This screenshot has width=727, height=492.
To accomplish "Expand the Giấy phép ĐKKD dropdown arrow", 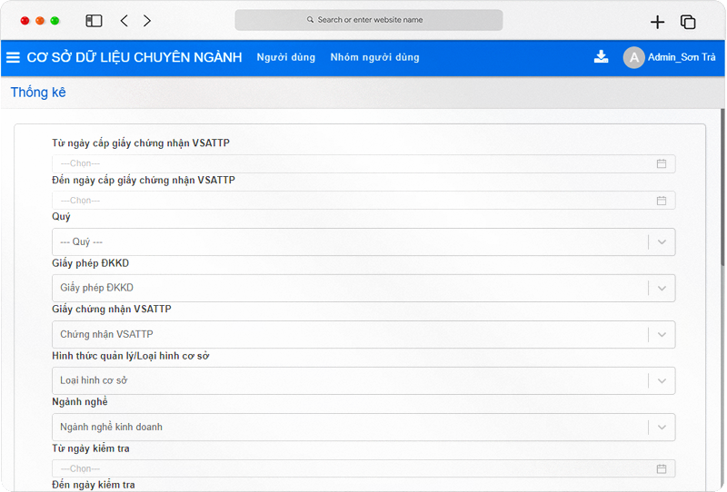I will pos(662,288).
